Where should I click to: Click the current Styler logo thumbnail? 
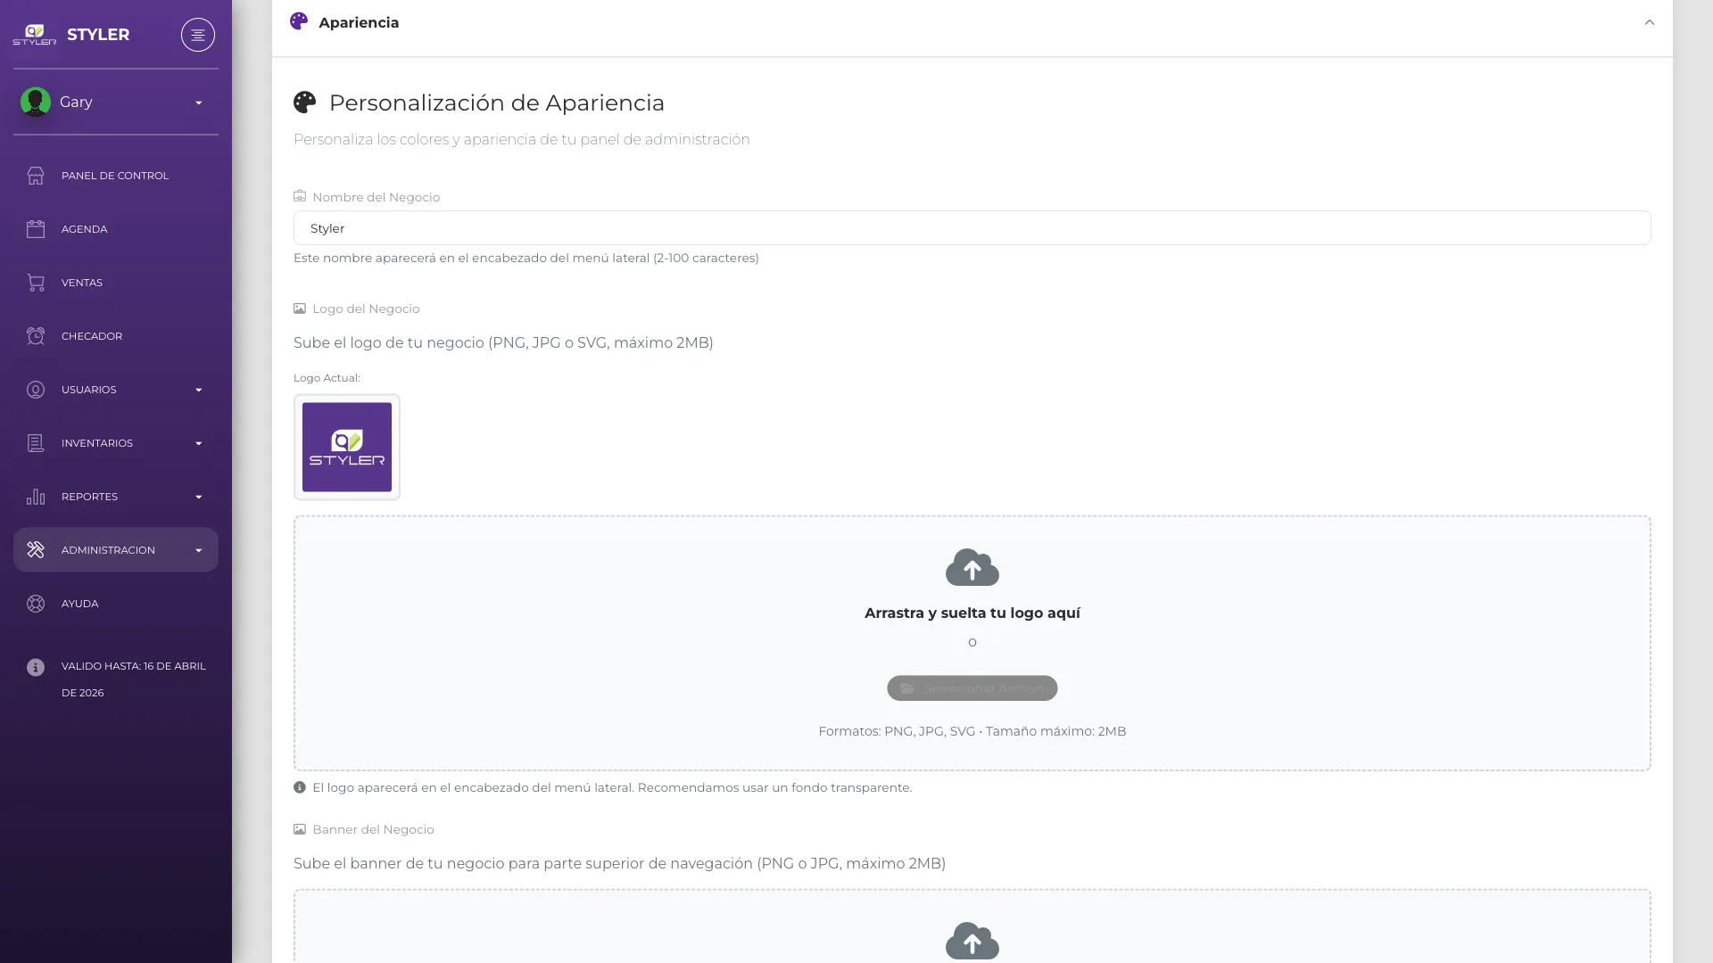click(x=347, y=447)
